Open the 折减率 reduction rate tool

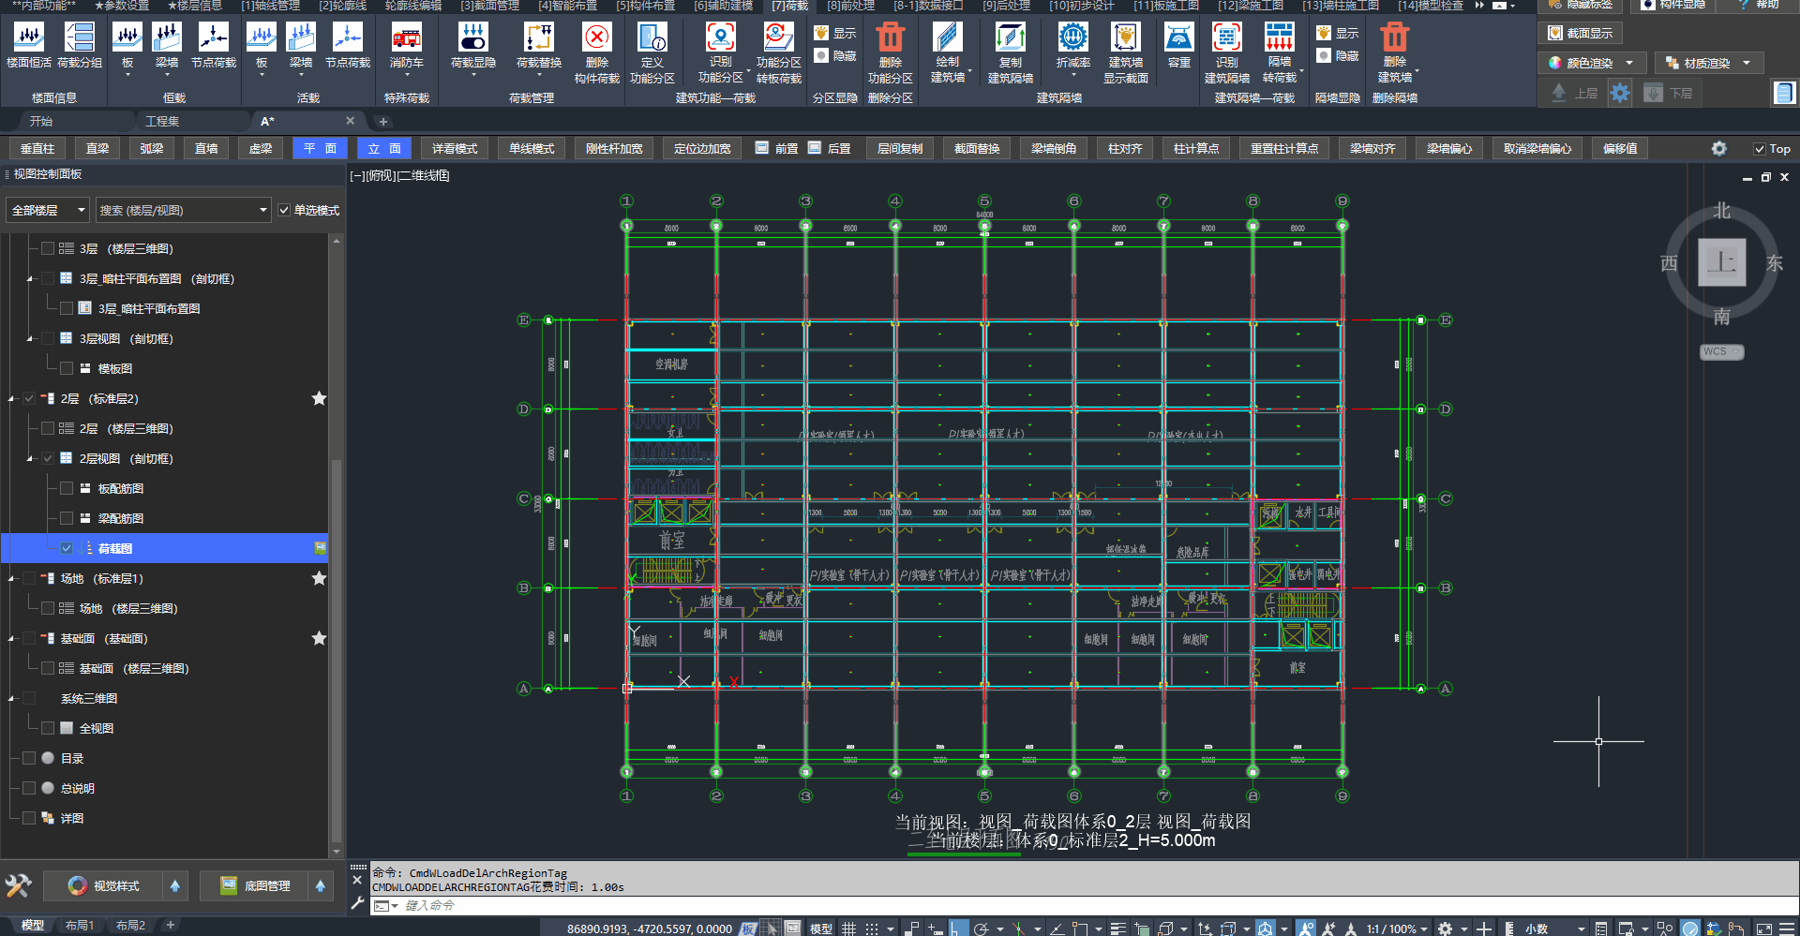coord(1072,39)
